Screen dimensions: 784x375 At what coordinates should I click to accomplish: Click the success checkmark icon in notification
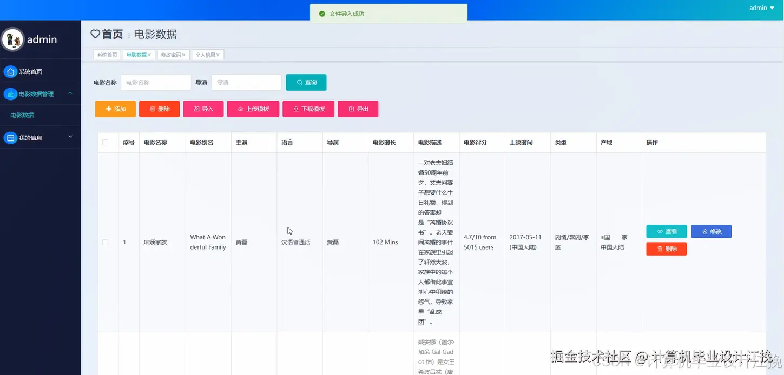pyautogui.click(x=322, y=14)
